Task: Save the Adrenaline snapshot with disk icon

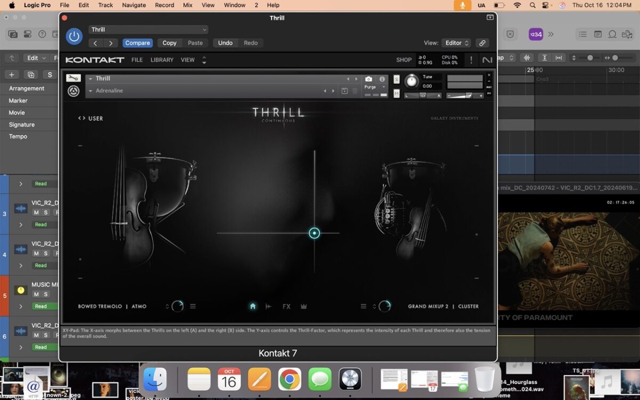Action: (345, 91)
